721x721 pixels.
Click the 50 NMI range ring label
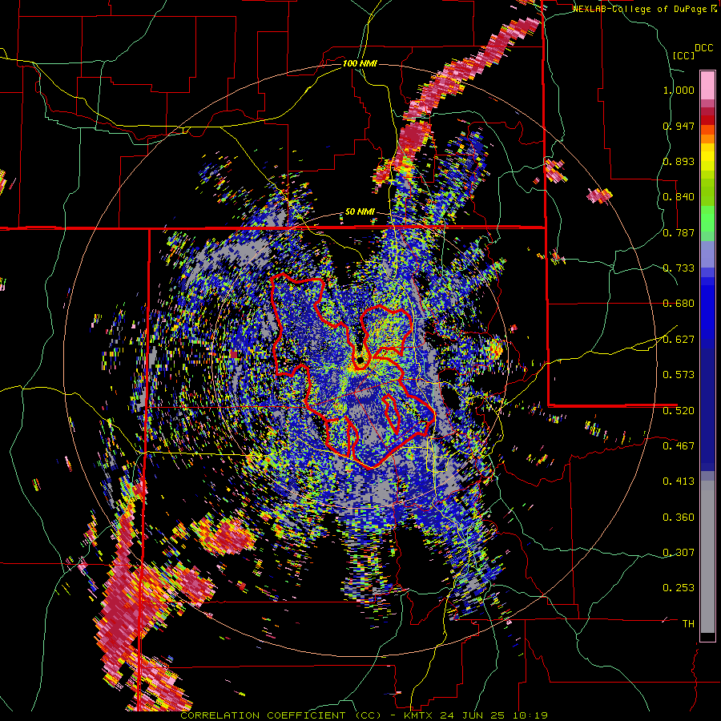click(x=360, y=212)
